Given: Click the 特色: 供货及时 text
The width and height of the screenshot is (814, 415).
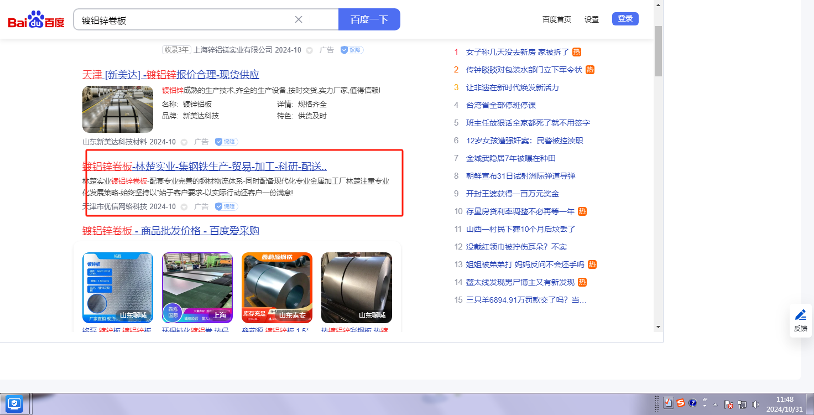Looking at the screenshot, I should click(x=302, y=116).
